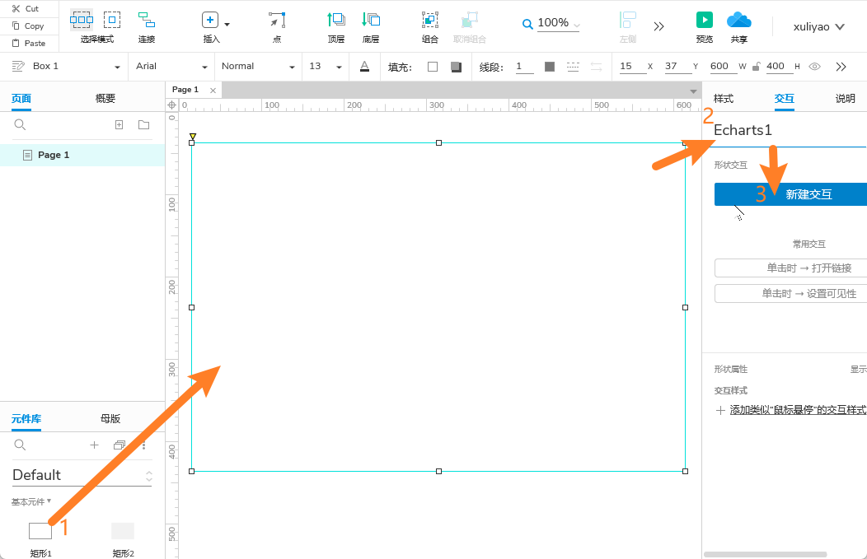Select the Point (点) tool icon

point(277,20)
